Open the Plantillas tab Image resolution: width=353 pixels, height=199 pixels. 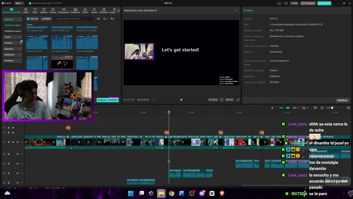coord(104,11)
